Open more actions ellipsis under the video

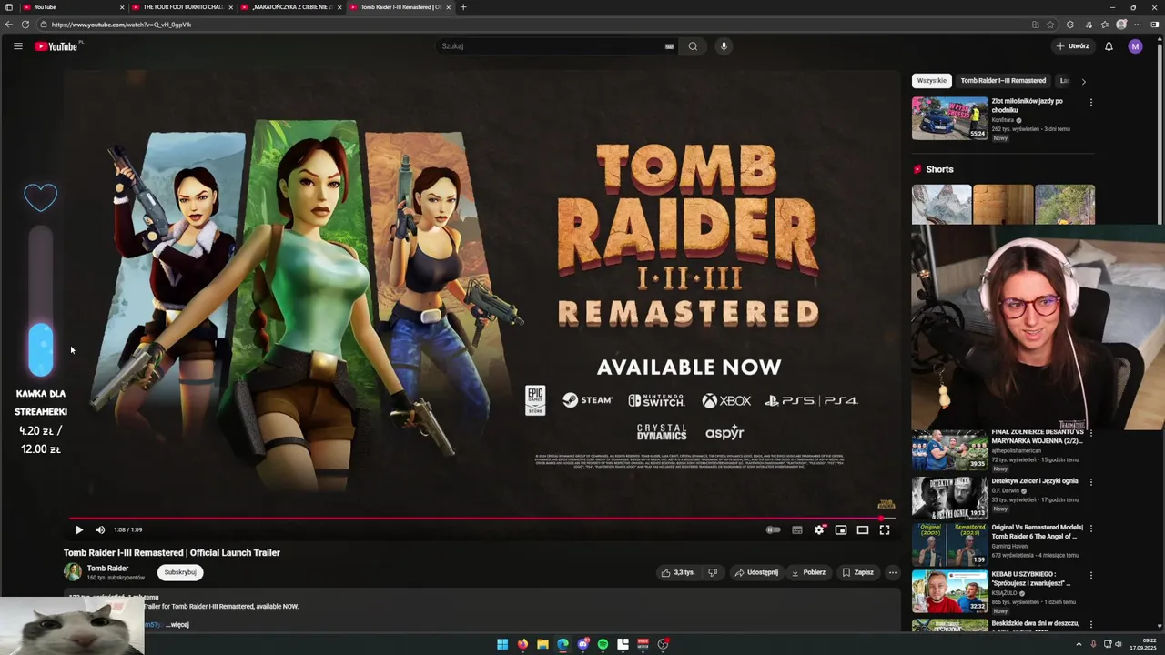pyautogui.click(x=893, y=572)
